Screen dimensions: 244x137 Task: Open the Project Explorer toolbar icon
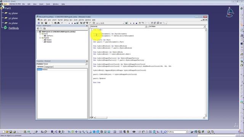(x=81, y=23)
